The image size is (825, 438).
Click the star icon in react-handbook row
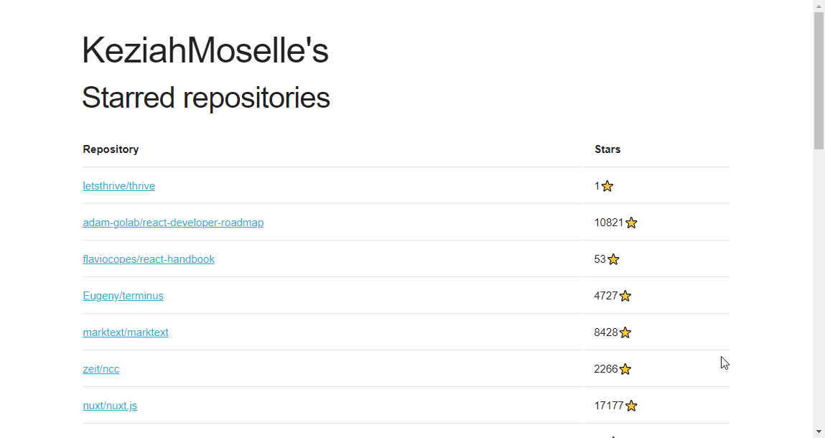click(x=613, y=260)
